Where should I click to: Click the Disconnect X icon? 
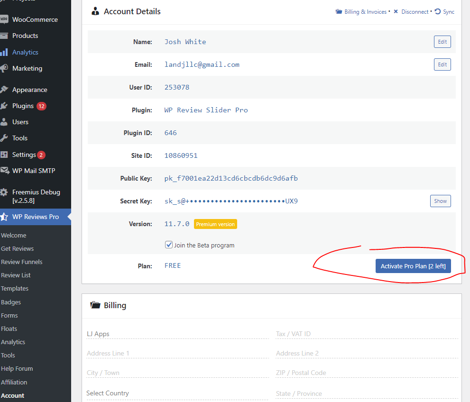[x=396, y=12]
